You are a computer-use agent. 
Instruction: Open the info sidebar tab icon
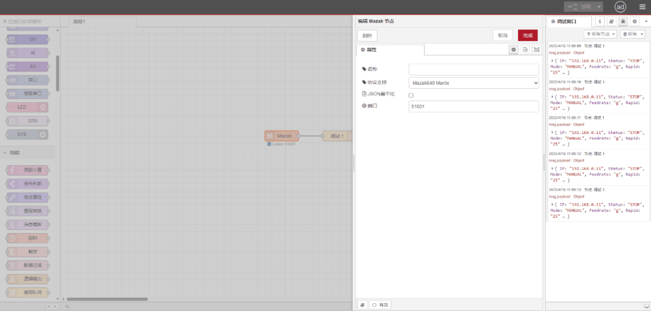600,21
